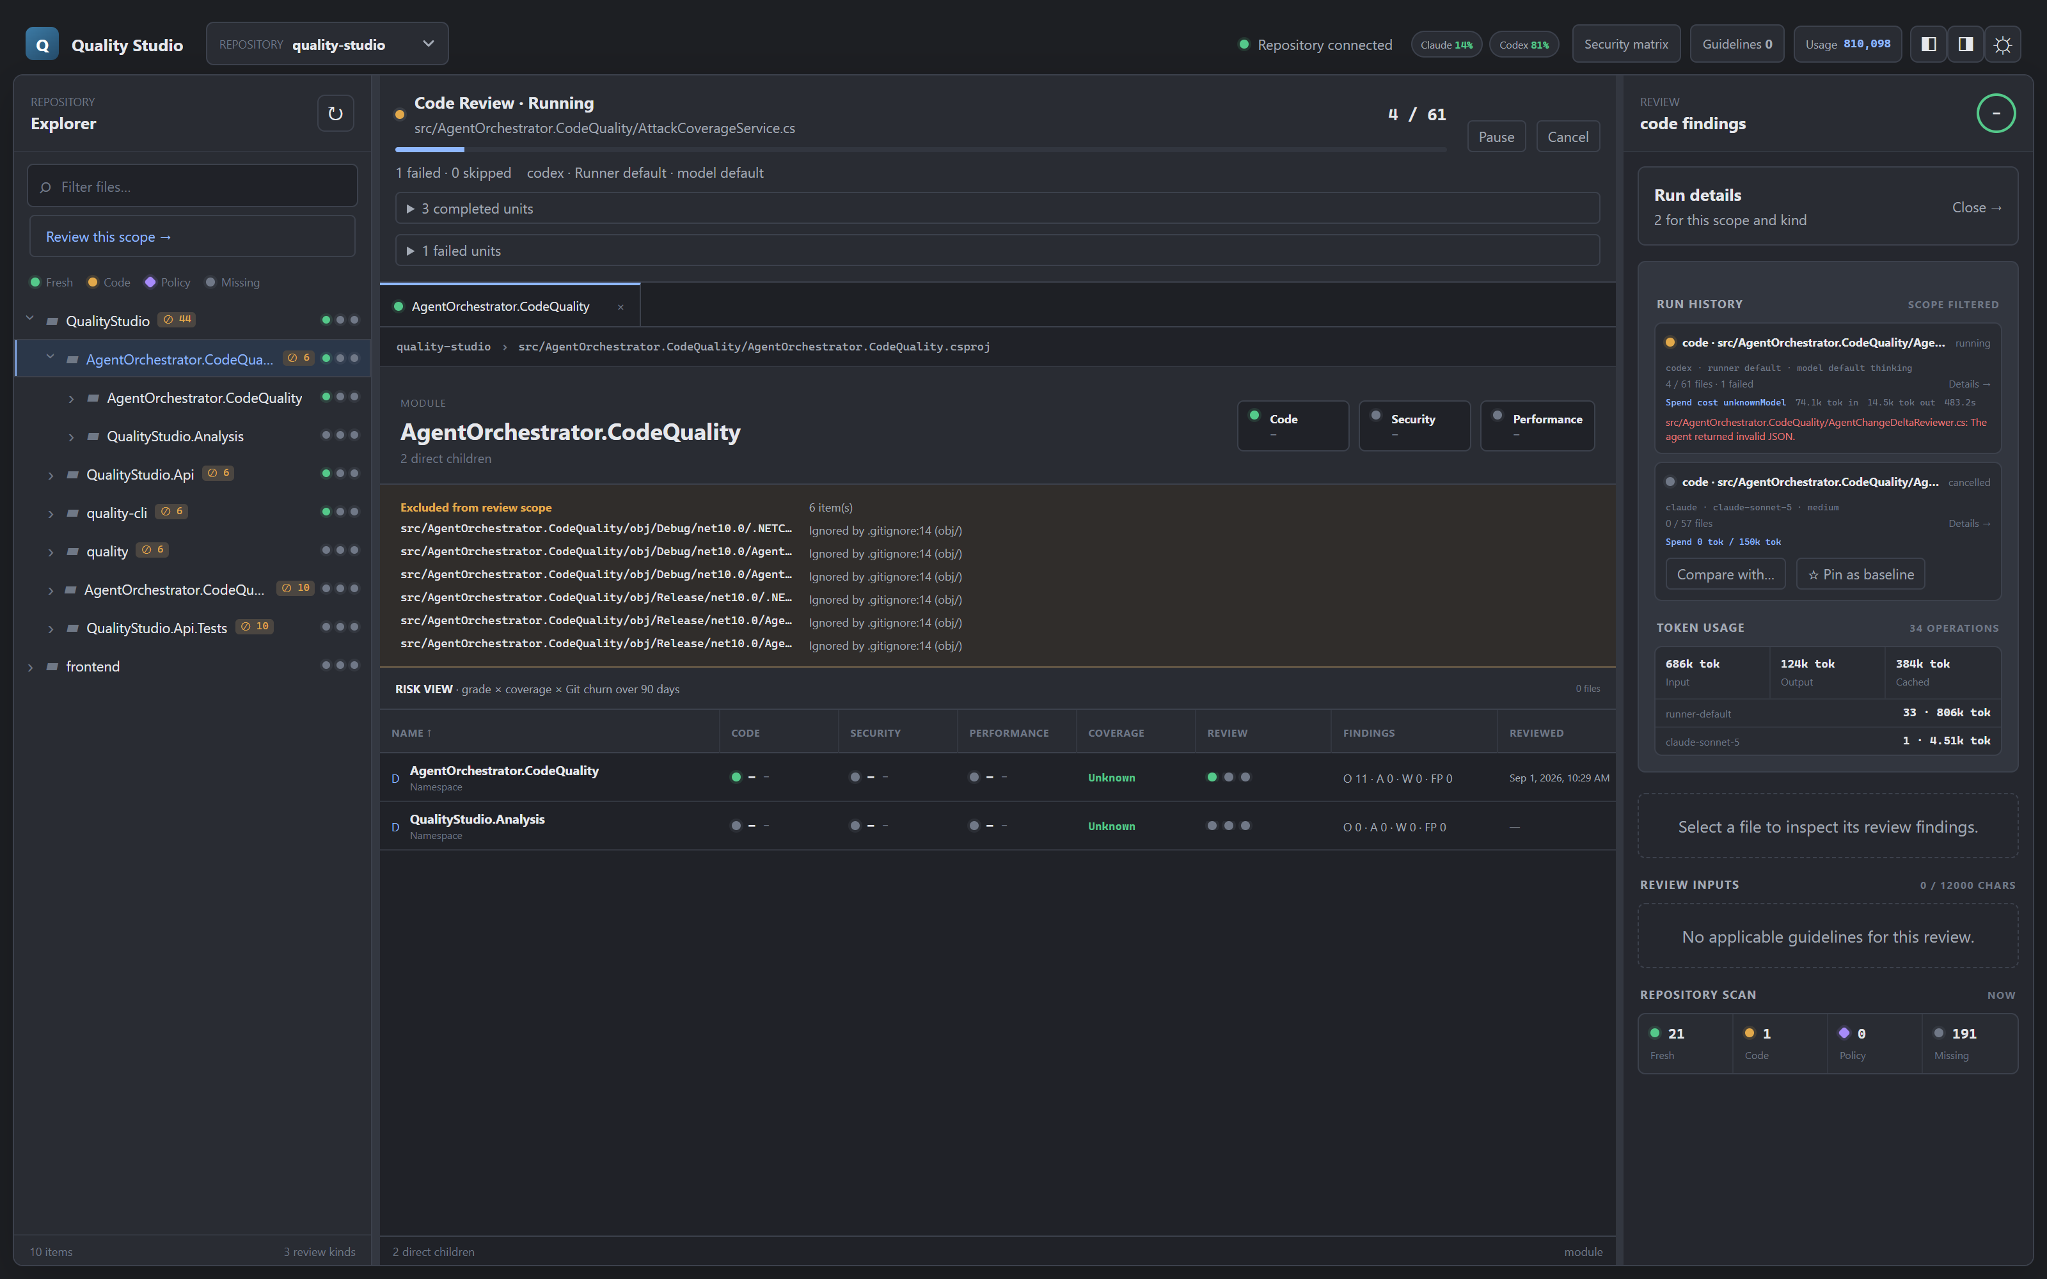The height and width of the screenshot is (1279, 2047).
Task: Select the Performance review kind card
Action: click(x=1537, y=425)
